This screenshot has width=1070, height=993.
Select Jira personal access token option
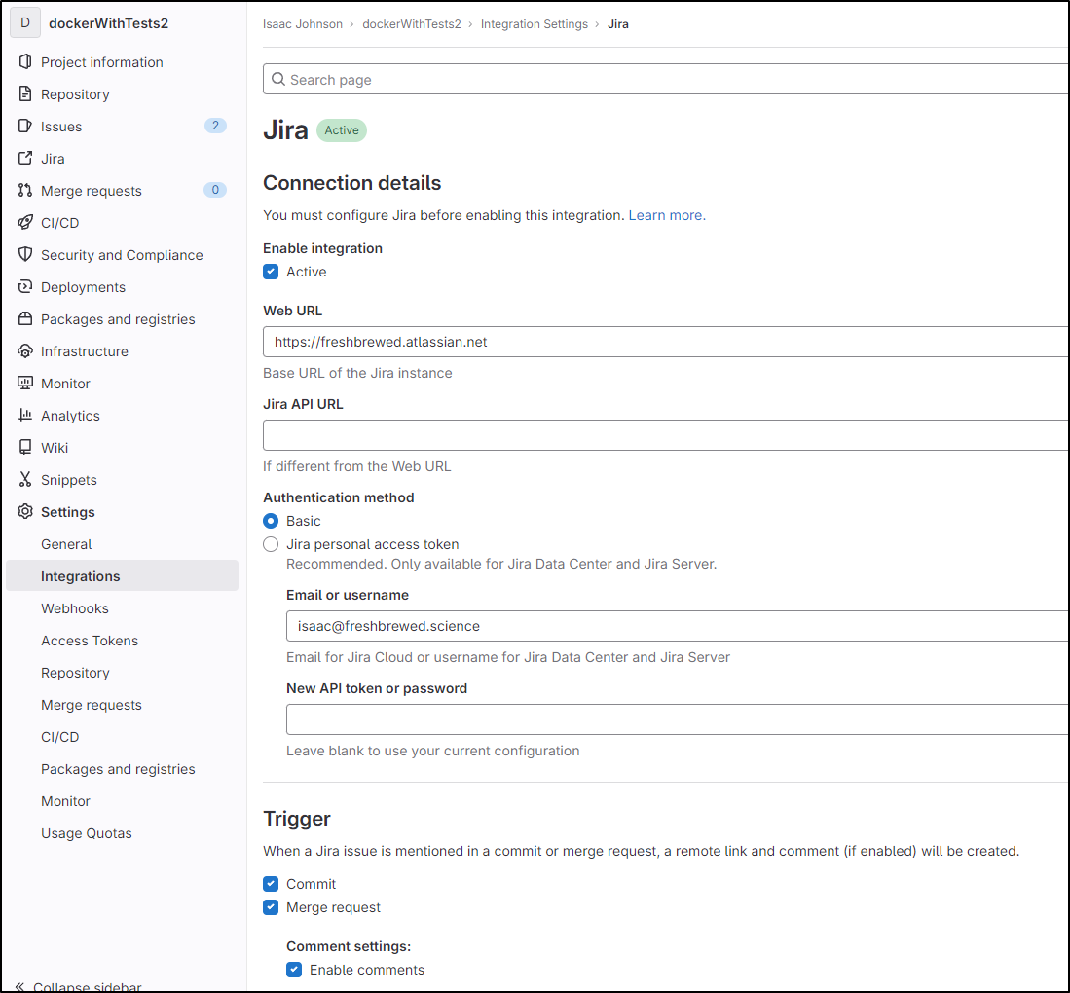pos(271,544)
